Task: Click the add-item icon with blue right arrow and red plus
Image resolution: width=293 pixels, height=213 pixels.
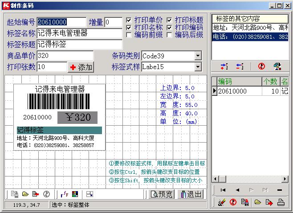Action: tap(224, 66)
